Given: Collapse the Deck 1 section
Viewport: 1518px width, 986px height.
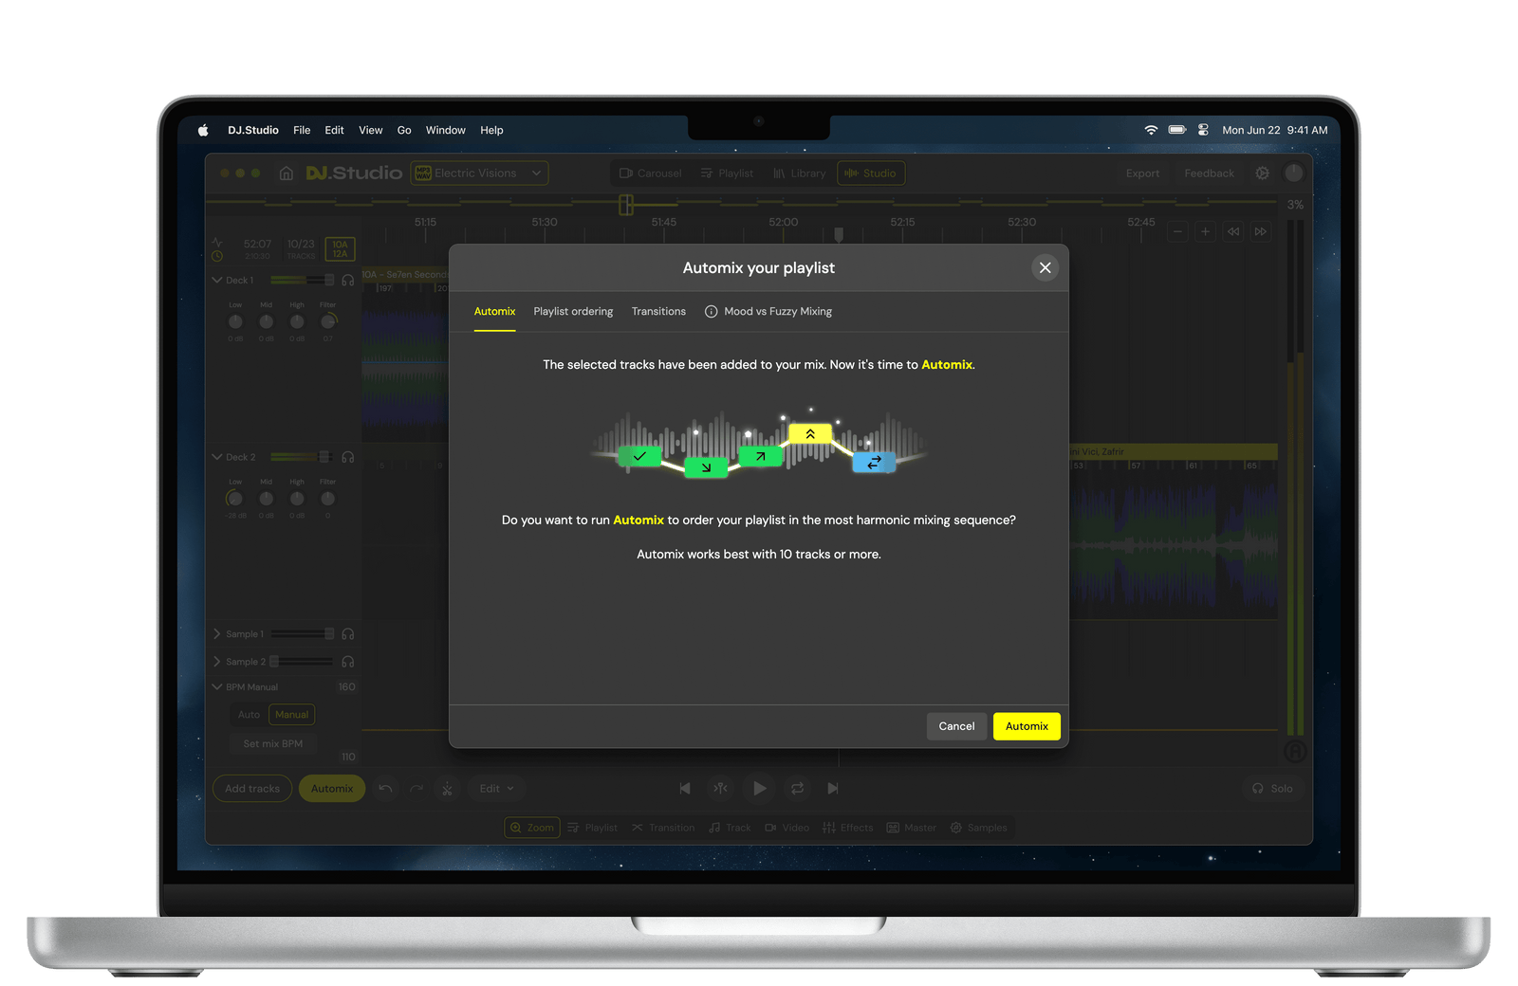Looking at the screenshot, I should pyautogui.click(x=217, y=281).
